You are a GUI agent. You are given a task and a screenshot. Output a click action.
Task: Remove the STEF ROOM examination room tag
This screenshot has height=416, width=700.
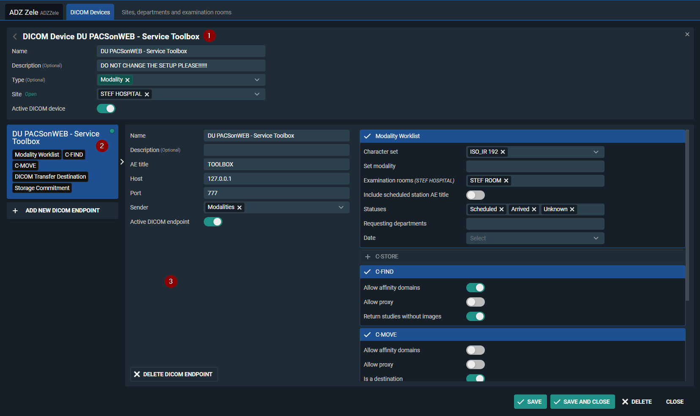(x=506, y=181)
